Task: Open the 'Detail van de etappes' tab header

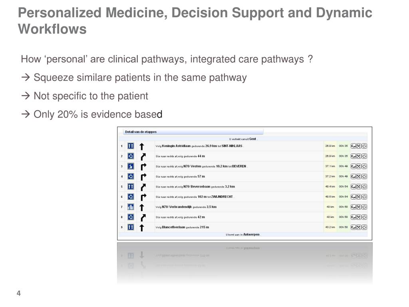Action: (x=141, y=132)
